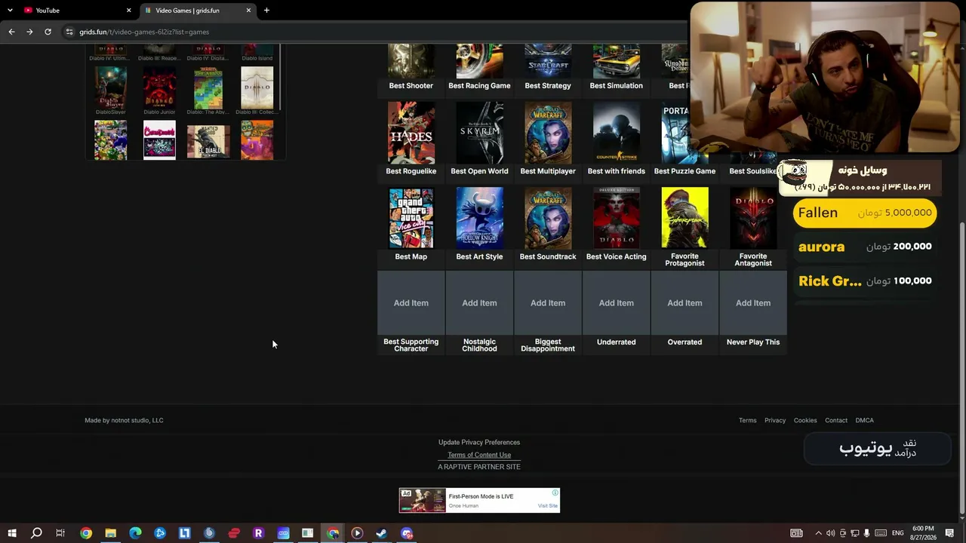
Task: Open Windows taskbar search
Action: (x=36, y=533)
